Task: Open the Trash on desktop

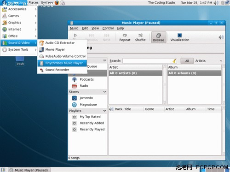Action: click(20, 61)
